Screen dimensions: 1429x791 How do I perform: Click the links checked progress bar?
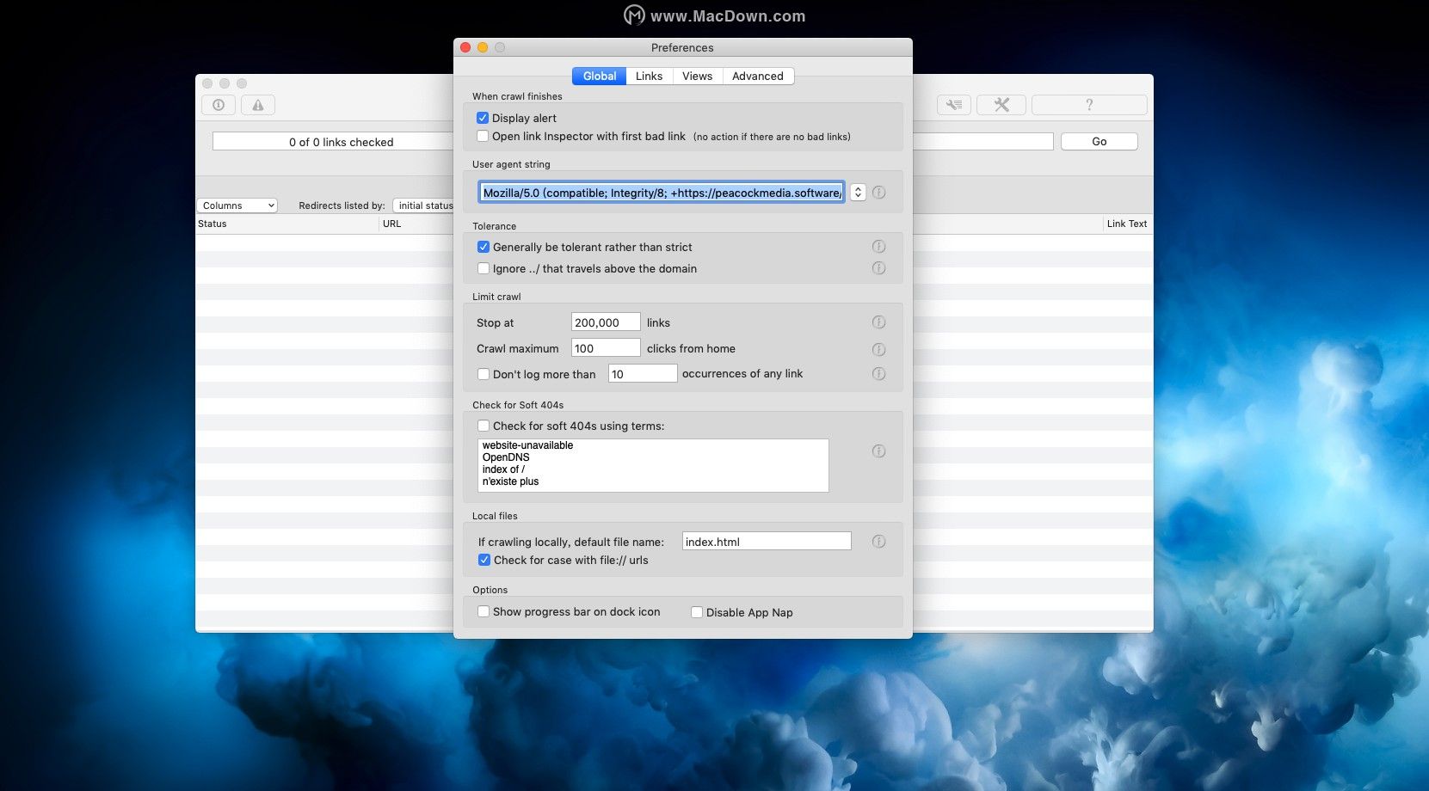[333, 142]
